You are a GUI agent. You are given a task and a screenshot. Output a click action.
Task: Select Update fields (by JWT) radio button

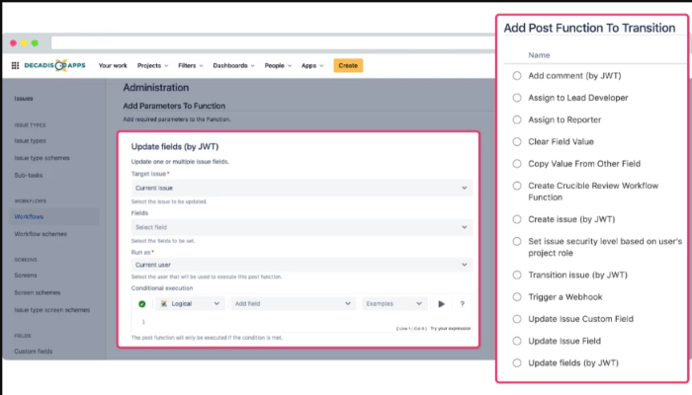tap(517, 363)
